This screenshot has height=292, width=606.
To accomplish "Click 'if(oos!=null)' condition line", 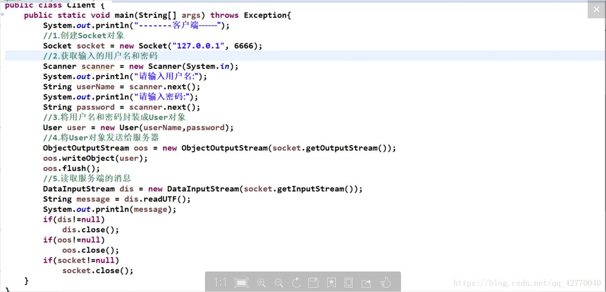I will [x=74, y=240].
